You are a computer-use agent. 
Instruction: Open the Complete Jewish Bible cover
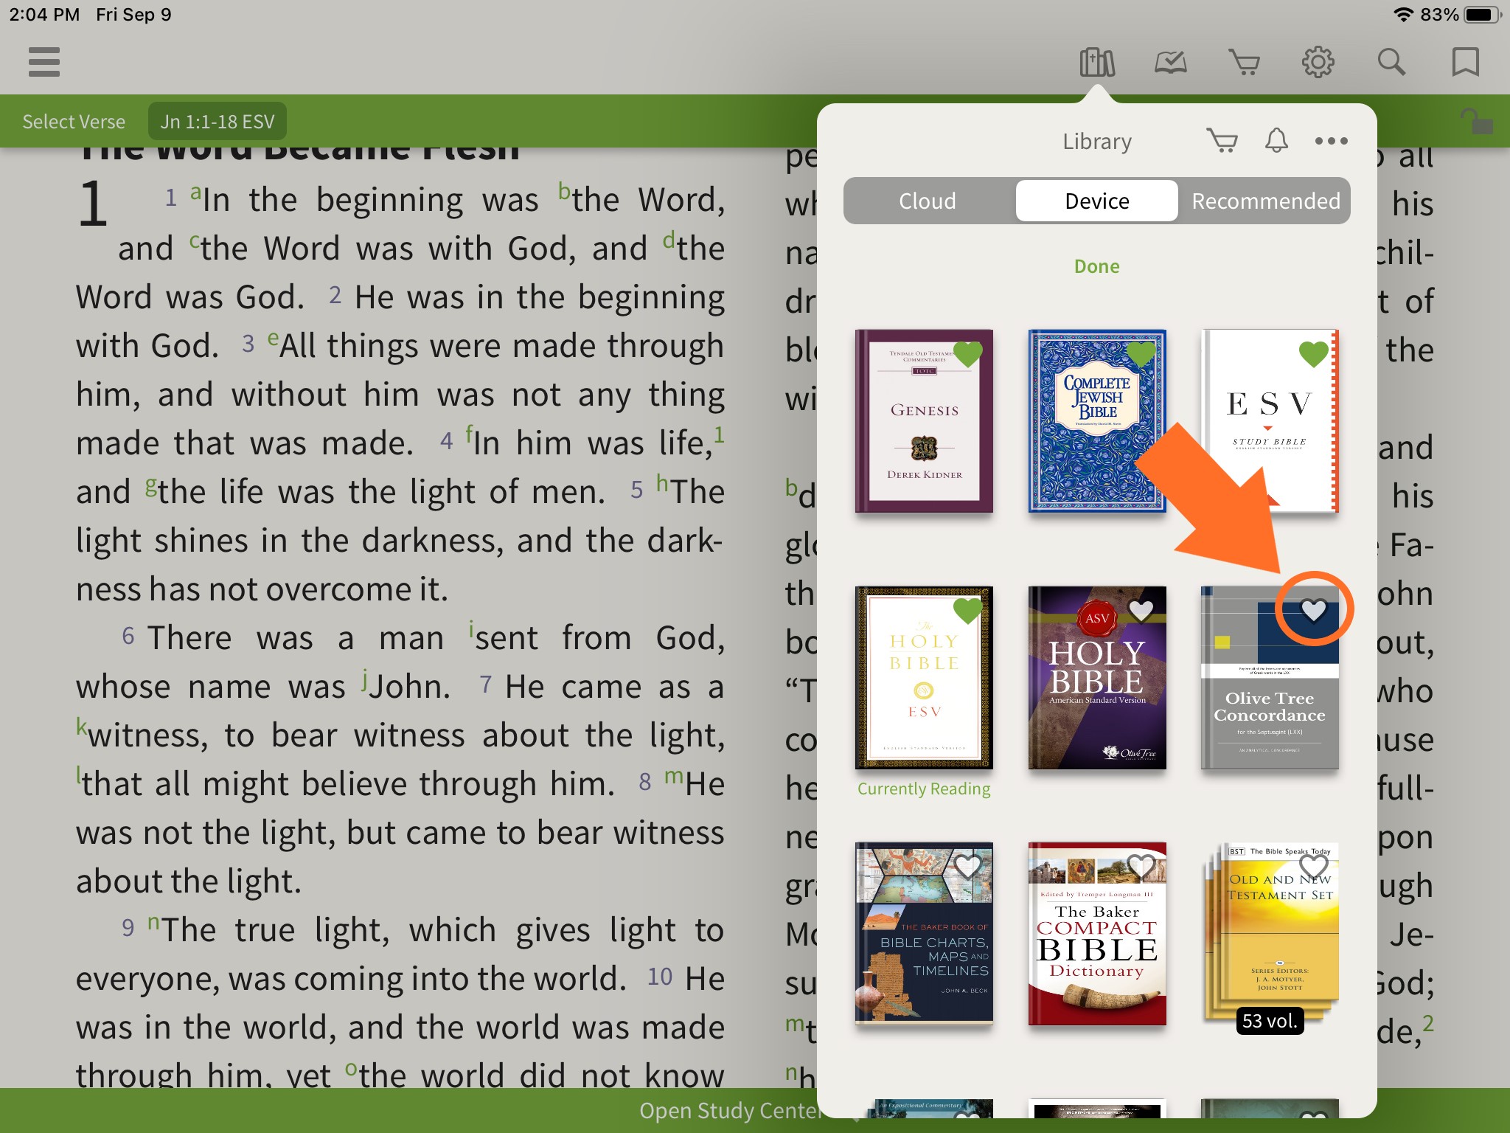tap(1097, 420)
